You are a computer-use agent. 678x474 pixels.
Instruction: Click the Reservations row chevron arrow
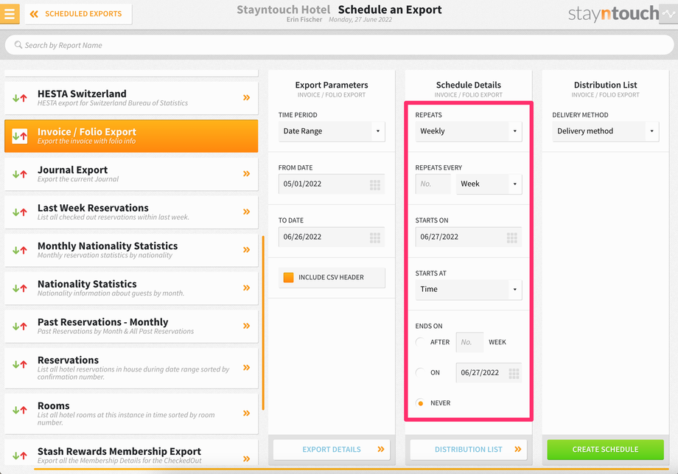coord(246,368)
